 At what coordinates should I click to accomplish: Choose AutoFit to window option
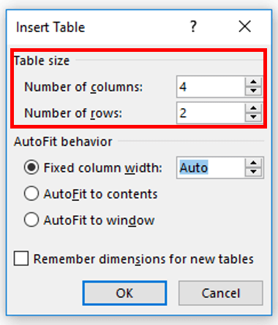tap(31, 220)
